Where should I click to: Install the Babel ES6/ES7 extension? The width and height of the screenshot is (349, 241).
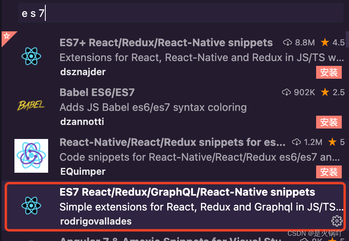pos(329,122)
